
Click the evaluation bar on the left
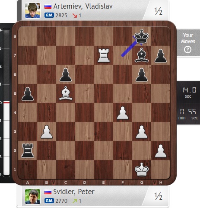tap(6, 102)
